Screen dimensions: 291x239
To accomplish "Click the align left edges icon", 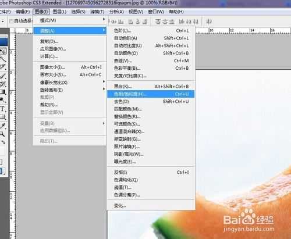I will [x=131, y=22].
